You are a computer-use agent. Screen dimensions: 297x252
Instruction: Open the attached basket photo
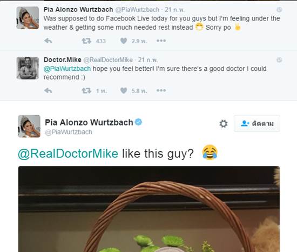point(149,209)
